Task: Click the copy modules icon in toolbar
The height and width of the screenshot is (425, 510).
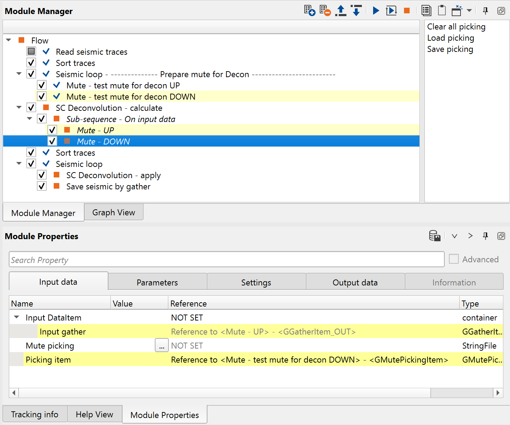Action: 426,11
